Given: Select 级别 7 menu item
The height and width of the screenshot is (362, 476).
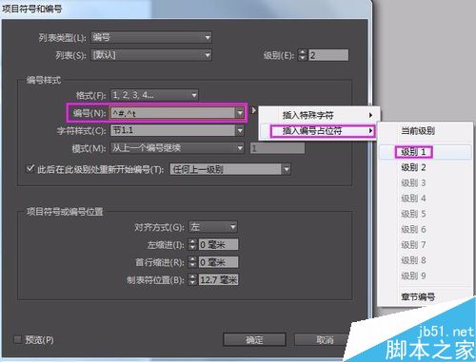Looking at the screenshot, I should (425, 245).
